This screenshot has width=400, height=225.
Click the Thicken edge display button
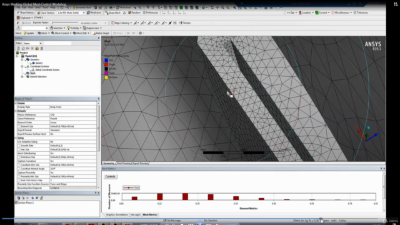185,23
